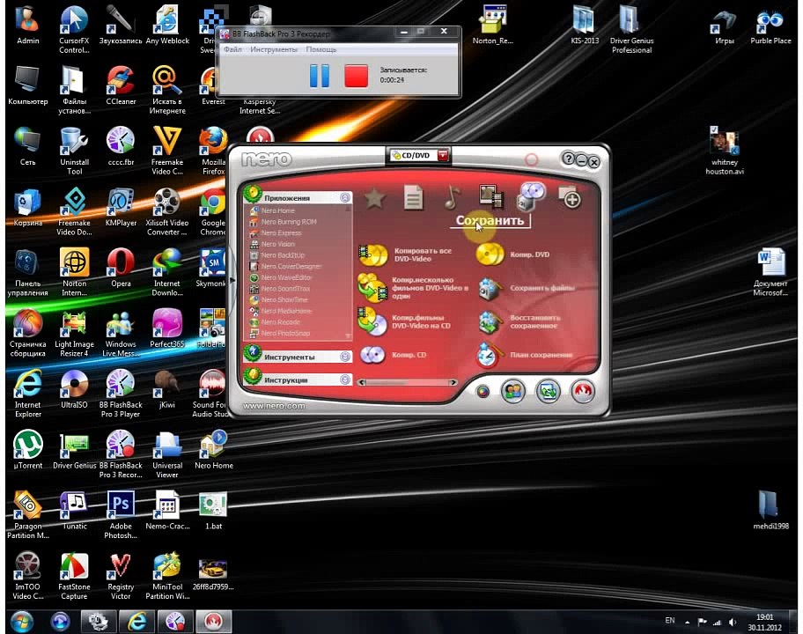Screen dimensions: 803x634
Task: Open CD/DVD disc type dropdown
Action: pyautogui.click(x=443, y=155)
